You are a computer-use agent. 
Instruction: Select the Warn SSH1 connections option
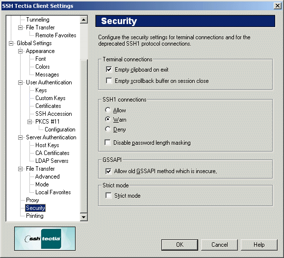coord(108,119)
